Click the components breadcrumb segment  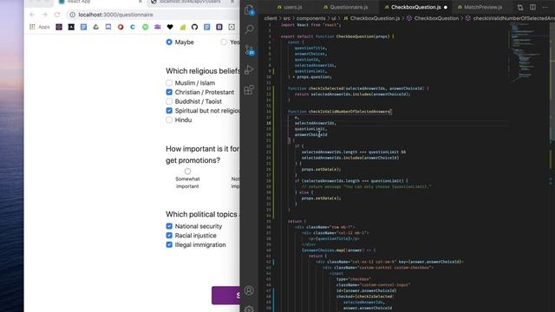click(x=310, y=18)
